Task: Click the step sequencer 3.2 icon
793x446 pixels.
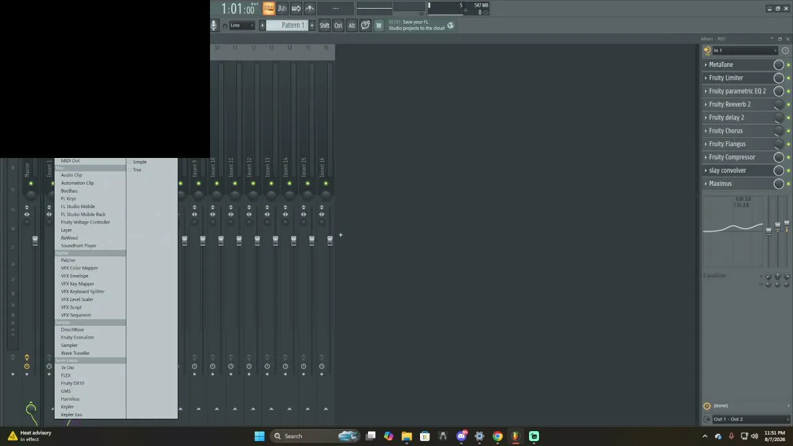Action: tap(282, 8)
